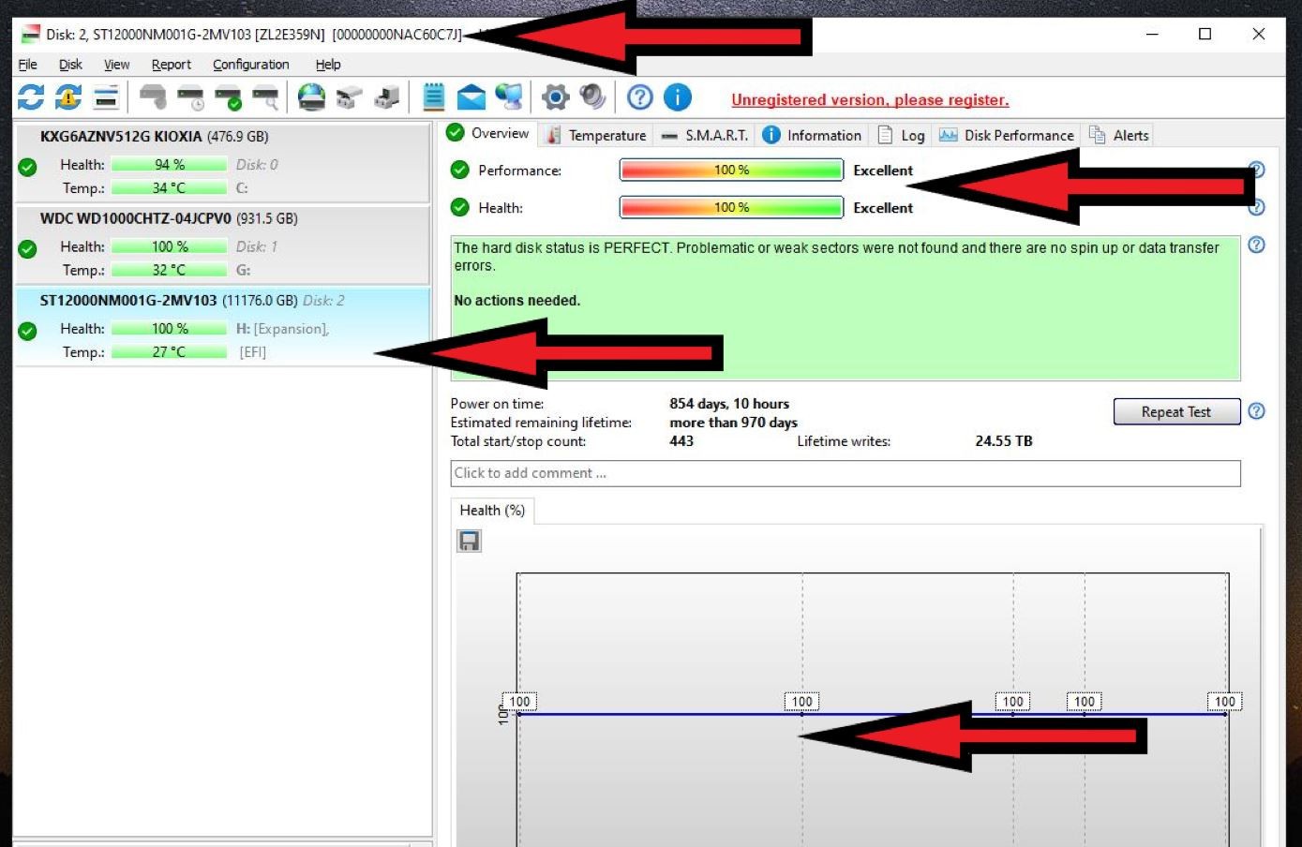The width and height of the screenshot is (1302, 847).
Task: Open the Log tab
Action: (901, 135)
